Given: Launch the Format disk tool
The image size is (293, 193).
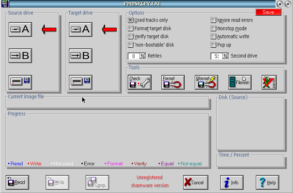Looking at the screenshot, I should [x=173, y=82].
